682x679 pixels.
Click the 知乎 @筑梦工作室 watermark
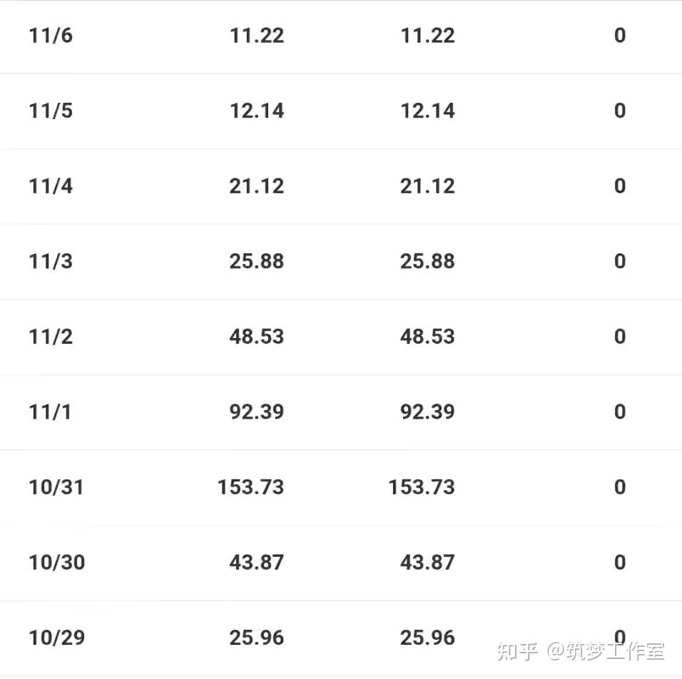[581, 651]
